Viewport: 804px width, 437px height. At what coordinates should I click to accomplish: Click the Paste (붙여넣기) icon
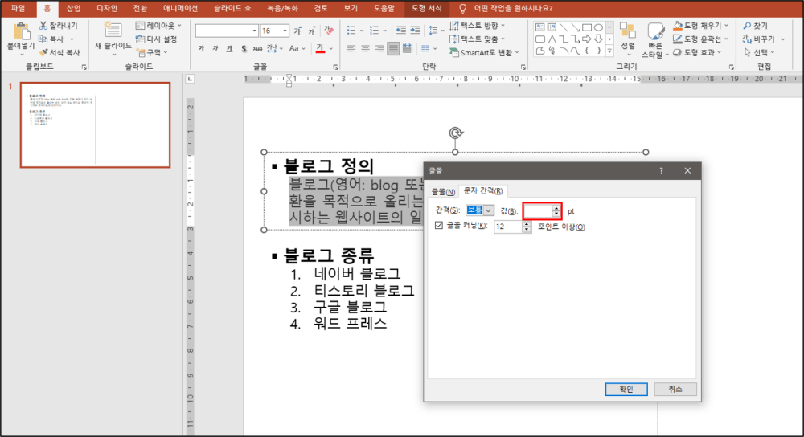pyautogui.click(x=21, y=32)
